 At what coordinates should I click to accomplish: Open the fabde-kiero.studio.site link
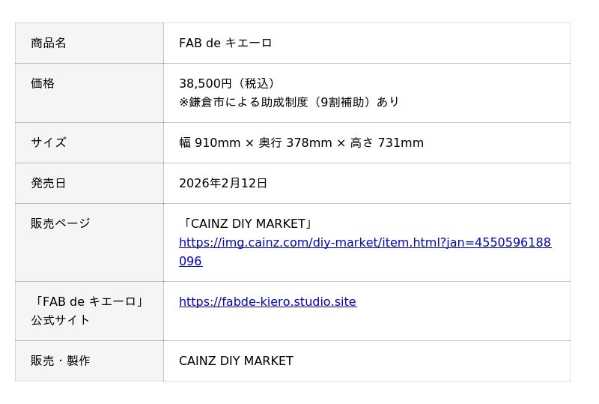(x=267, y=302)
